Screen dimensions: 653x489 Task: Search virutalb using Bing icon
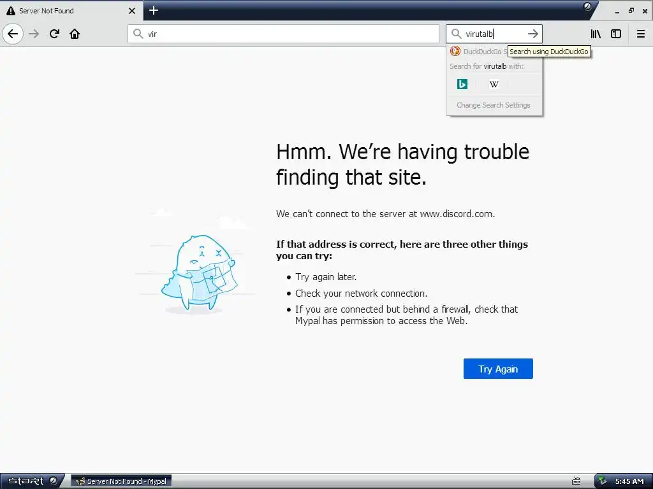point(462,84)
